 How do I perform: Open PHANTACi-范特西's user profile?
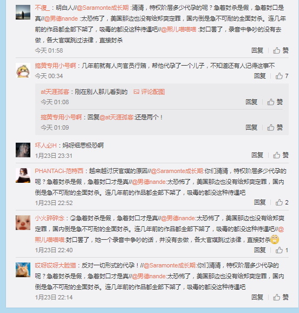click(x=59, y=171)
